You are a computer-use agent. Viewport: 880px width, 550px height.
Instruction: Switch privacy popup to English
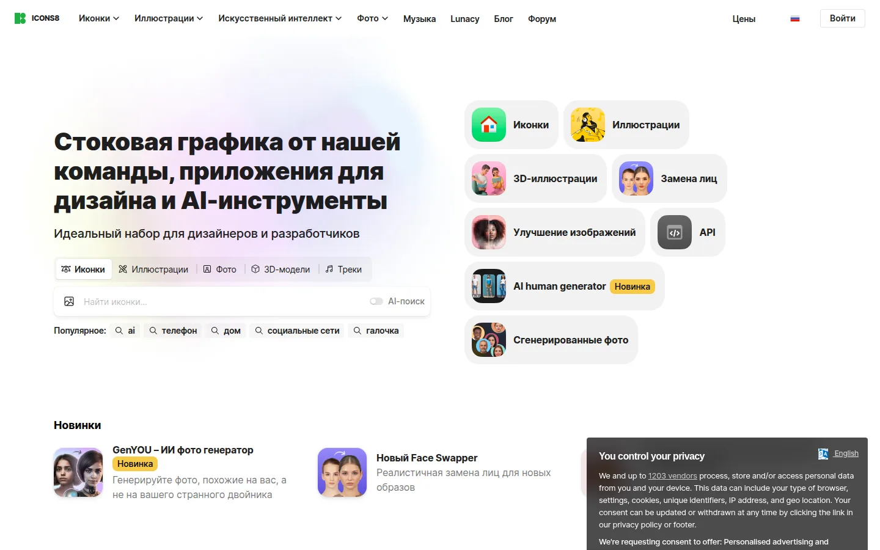coord(846,453)
